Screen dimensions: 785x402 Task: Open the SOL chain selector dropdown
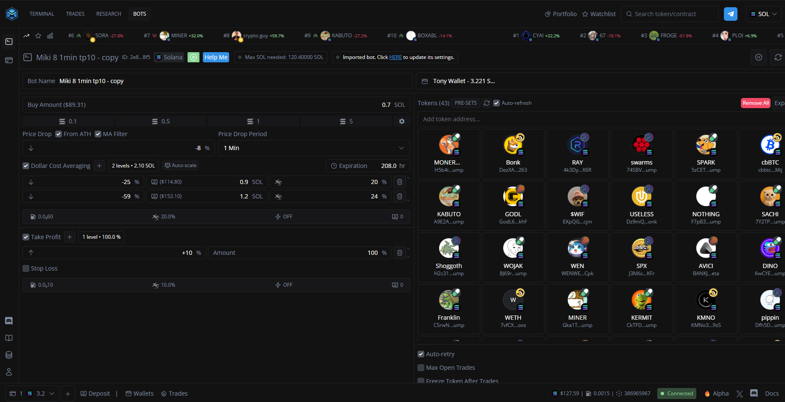[x=763, y=14]
